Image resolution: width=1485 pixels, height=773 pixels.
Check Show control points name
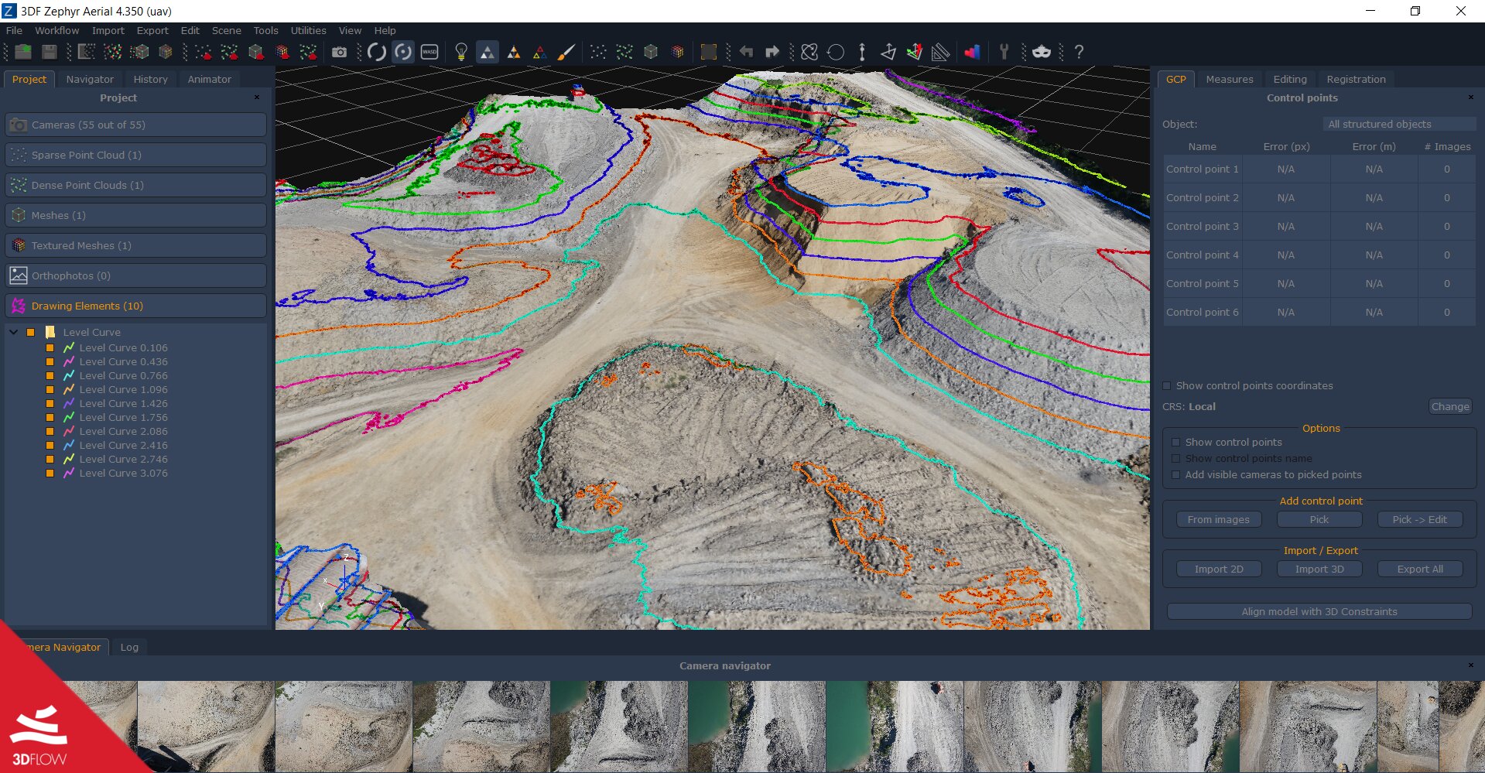[x=1176, y=458]
